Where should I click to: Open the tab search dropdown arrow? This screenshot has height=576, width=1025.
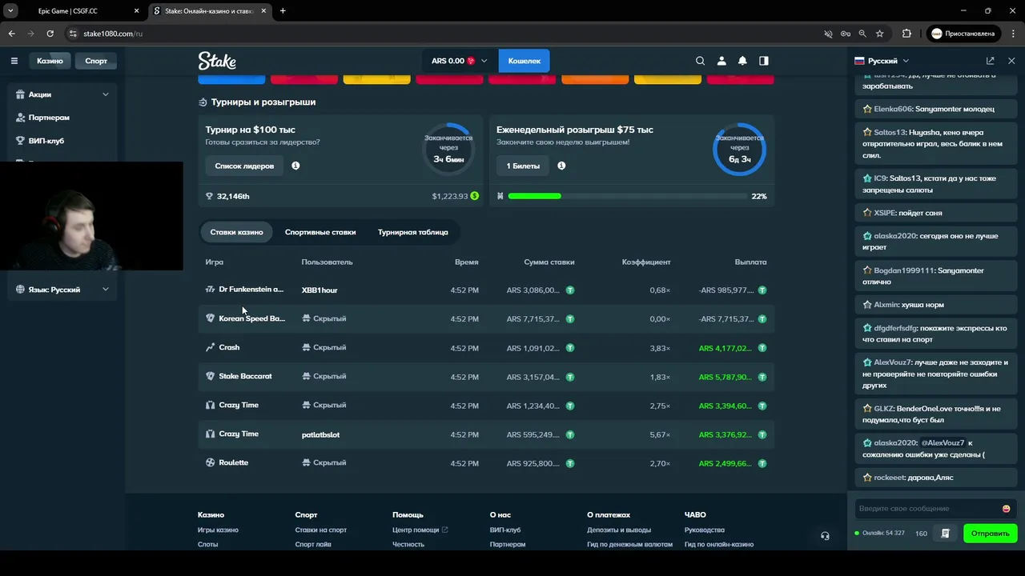11,11
